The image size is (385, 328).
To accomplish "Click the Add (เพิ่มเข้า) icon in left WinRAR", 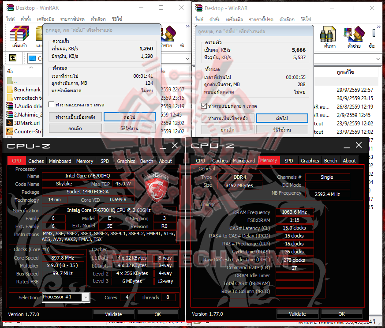I will coord(19,36).
